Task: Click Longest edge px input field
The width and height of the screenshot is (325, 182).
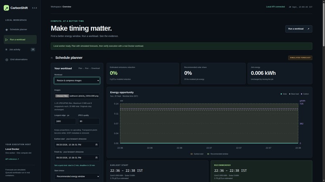Action: [x=65, y=121]
